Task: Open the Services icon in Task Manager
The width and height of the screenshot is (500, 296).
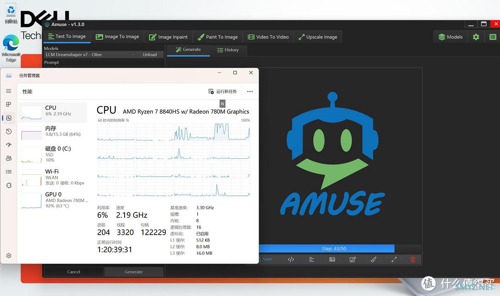Action: click(9, 185)
